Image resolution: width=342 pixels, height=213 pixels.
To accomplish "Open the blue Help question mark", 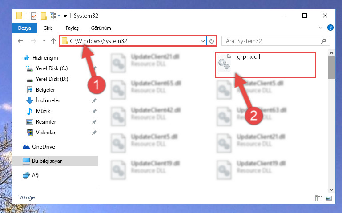I will 330,28.
